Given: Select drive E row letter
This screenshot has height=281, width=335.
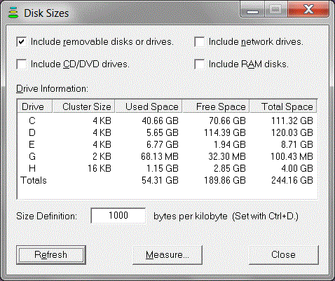Looking at the screenshot, I should tap(32, 144).
